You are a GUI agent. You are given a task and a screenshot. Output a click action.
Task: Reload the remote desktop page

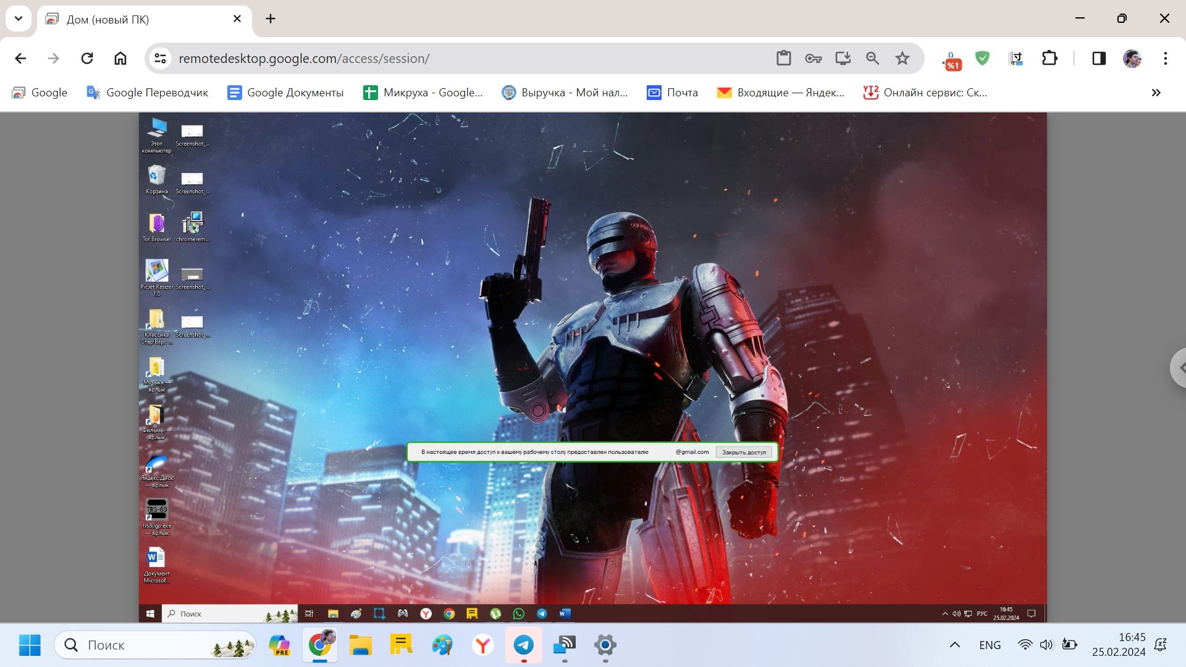[87, 58]
